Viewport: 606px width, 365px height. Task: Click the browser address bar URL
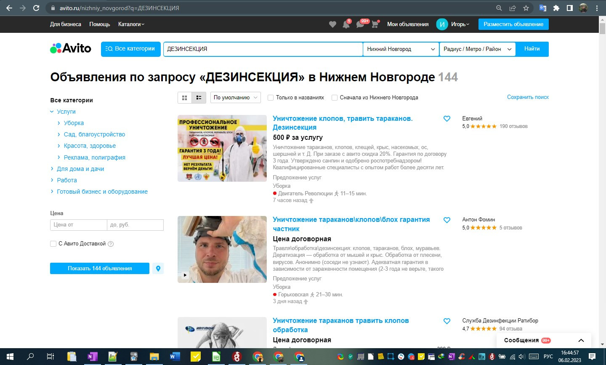119,8
